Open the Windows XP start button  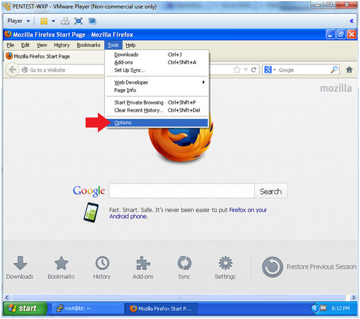click(25, 309)
